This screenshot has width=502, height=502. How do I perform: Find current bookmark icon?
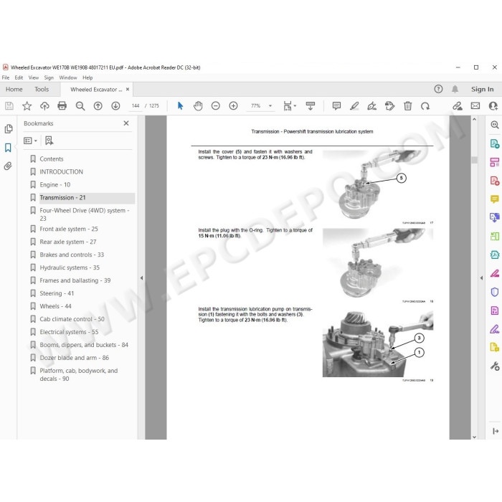[x=49, y=141]
